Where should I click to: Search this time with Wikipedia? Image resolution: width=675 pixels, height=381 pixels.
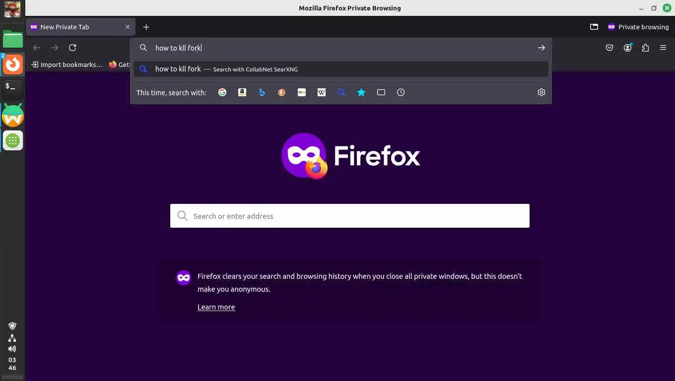pyautogui.click(x=322, y=92)
